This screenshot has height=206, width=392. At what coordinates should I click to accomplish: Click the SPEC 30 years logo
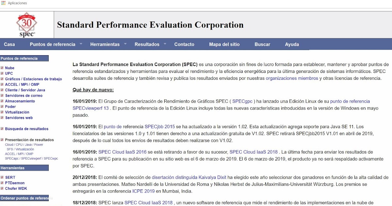pyautogui.click(x=27, y=25)
